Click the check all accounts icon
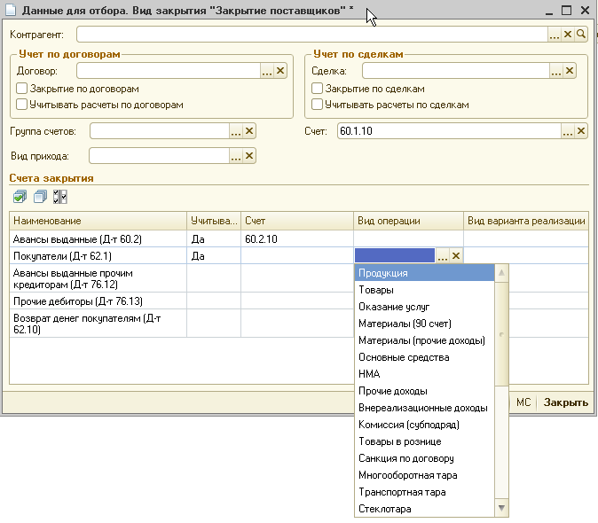Viewport: 598px width, 523px height. coord(20,196)
